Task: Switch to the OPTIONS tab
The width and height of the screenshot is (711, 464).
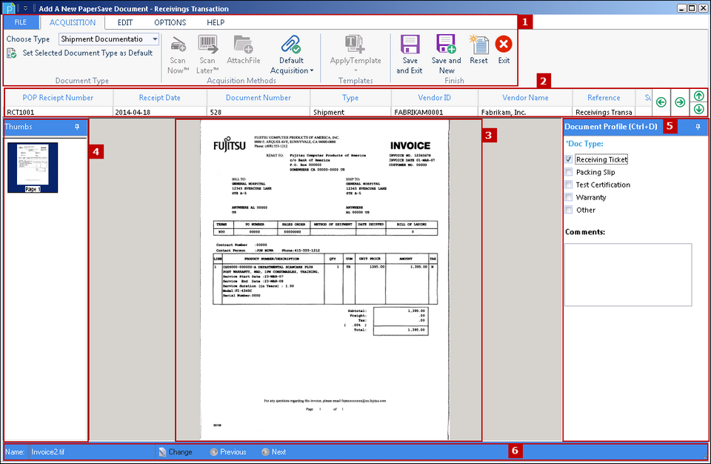Action: tap(170, 22)
